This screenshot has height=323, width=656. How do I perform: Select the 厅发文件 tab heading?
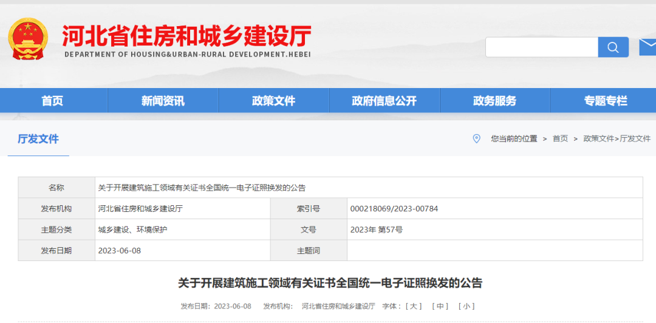coord(38,139)
